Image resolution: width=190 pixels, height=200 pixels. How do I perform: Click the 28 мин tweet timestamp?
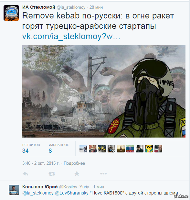(x=96, y=7)
